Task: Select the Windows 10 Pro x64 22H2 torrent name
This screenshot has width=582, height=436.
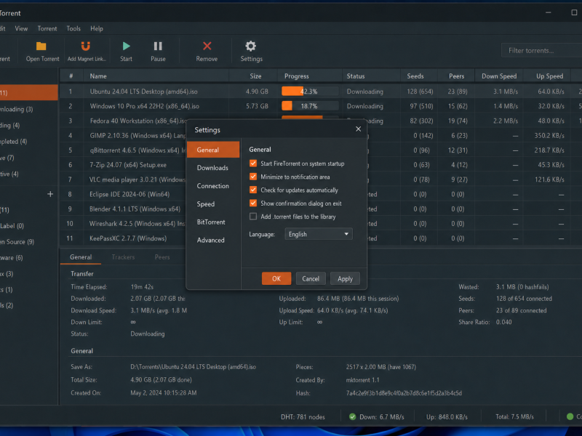Action: click(144, 106)
